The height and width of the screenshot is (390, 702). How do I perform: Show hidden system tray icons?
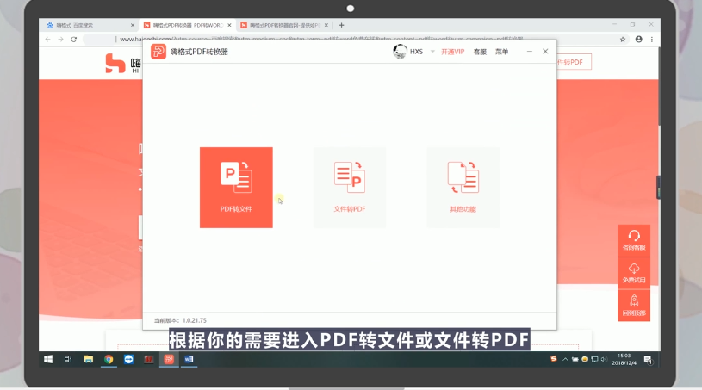click(x=565, y=359)
